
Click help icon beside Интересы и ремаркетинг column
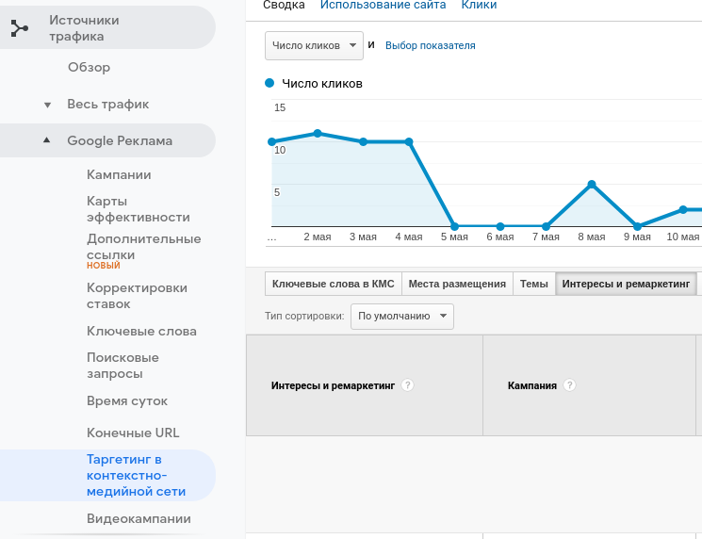point(407,385)
